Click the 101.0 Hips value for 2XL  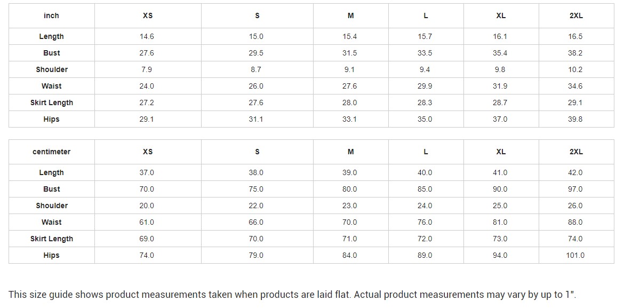(x=575, y=255)
